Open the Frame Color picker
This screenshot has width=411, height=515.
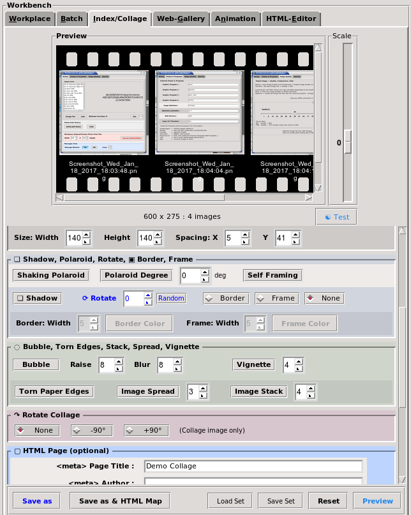[305, 324]
